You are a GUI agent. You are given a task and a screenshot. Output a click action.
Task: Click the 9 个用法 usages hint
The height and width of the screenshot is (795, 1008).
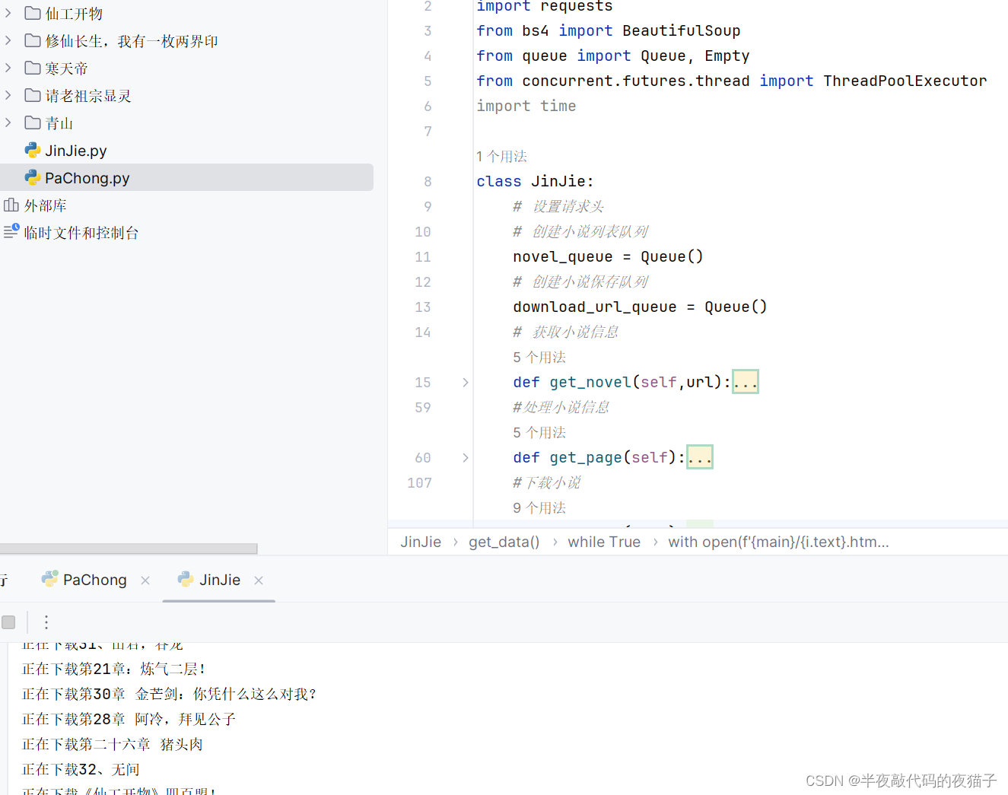click(x=539, y=507)
